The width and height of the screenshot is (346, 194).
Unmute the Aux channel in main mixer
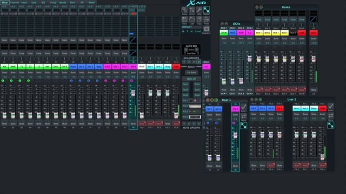pyautogui.click(x=142, y=123)
